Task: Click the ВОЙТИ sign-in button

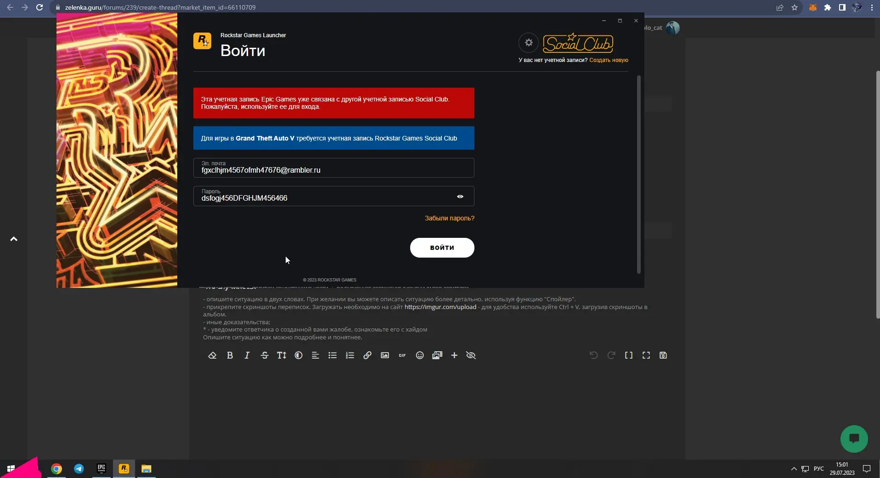Action: tap(442, 247)
